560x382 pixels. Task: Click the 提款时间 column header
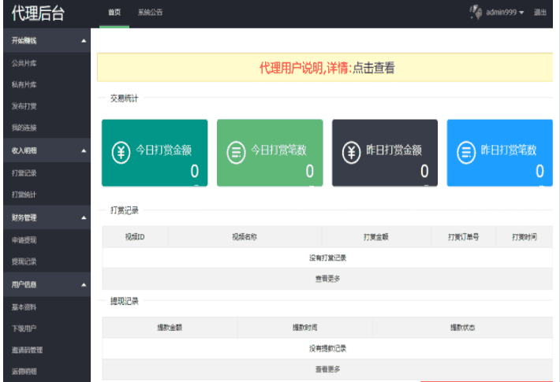(304, 328)
